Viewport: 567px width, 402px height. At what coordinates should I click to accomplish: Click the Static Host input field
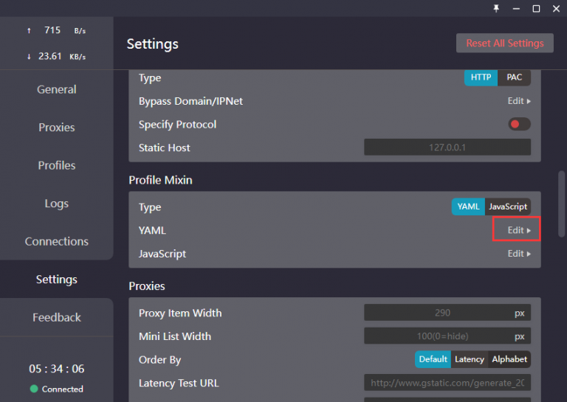[x=447, y=148]
